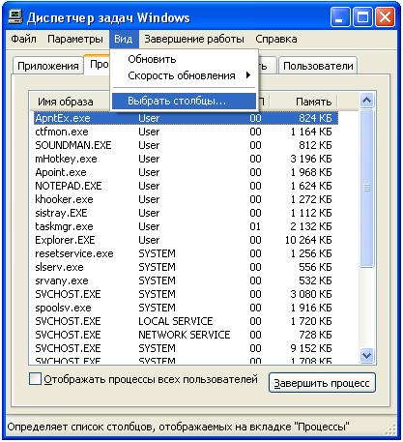Screen dimensions: 403x442
Task: Click the scrollbar up arrow
Action: click(x=367, y=101)
